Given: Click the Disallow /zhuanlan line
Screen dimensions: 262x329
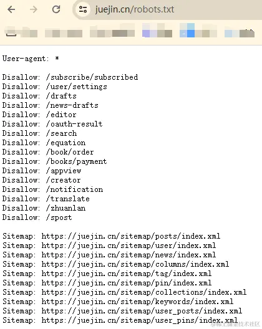Looking at the screenshot, I should 44,208.
